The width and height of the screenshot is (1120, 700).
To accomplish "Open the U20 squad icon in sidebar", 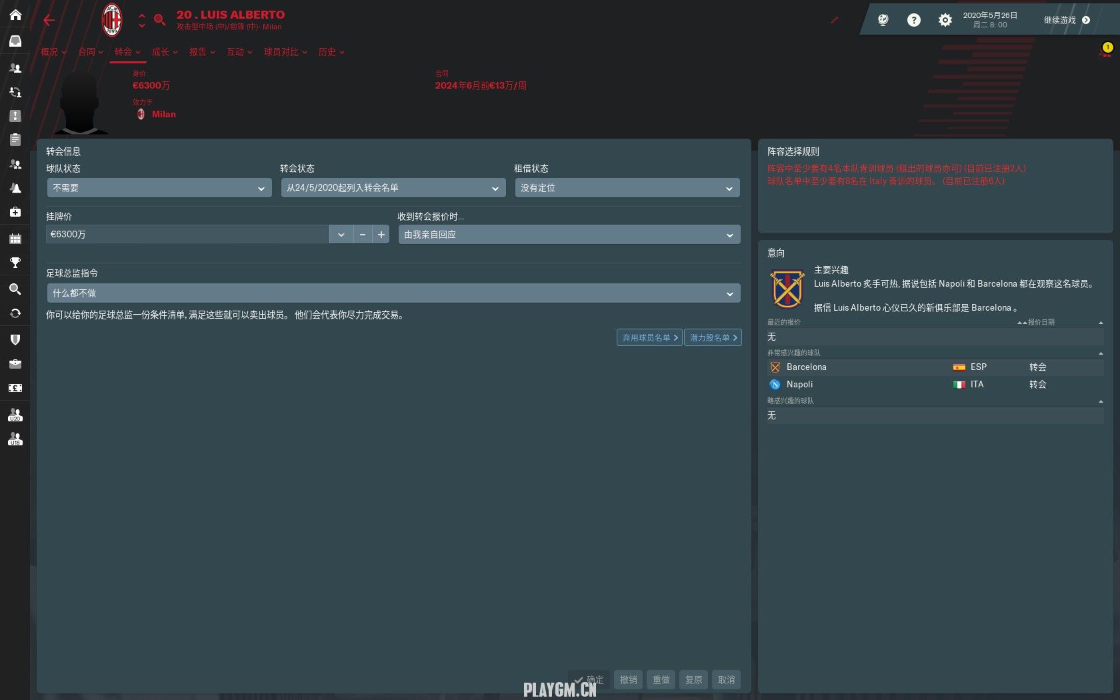I will coord(15,415).
